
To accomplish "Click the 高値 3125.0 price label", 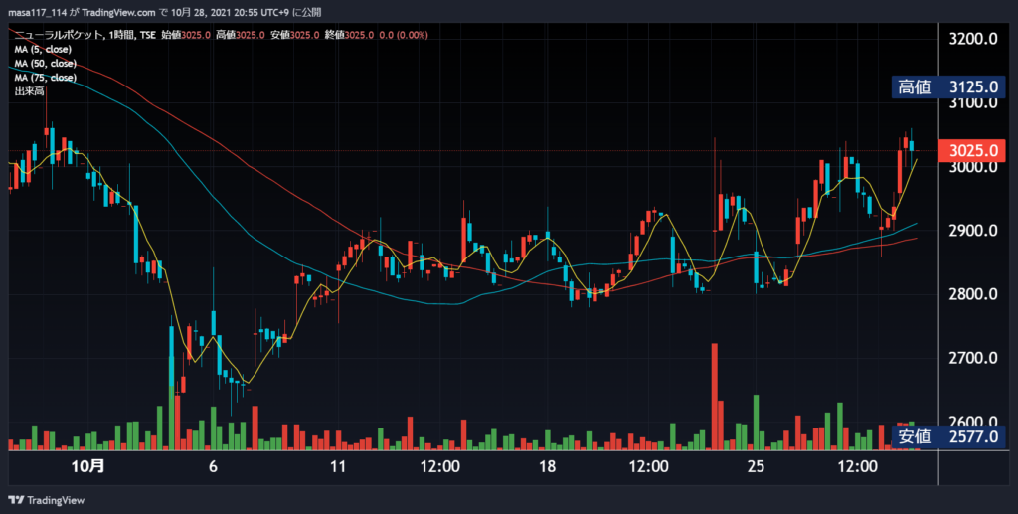I will click(947, 86).
